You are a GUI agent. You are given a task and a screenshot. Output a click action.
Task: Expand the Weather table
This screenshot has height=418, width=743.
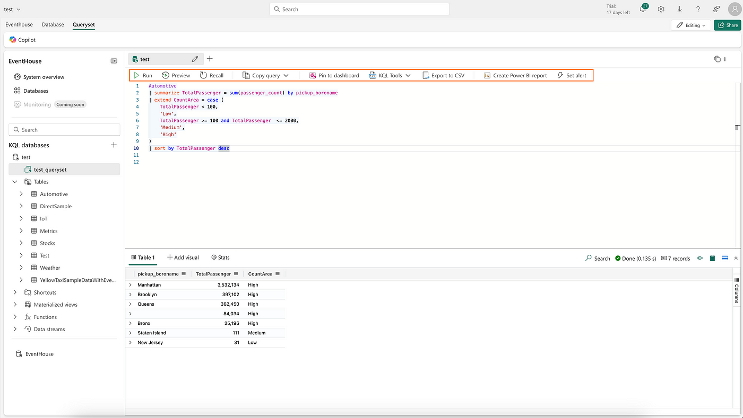click(x=21, y=268)
